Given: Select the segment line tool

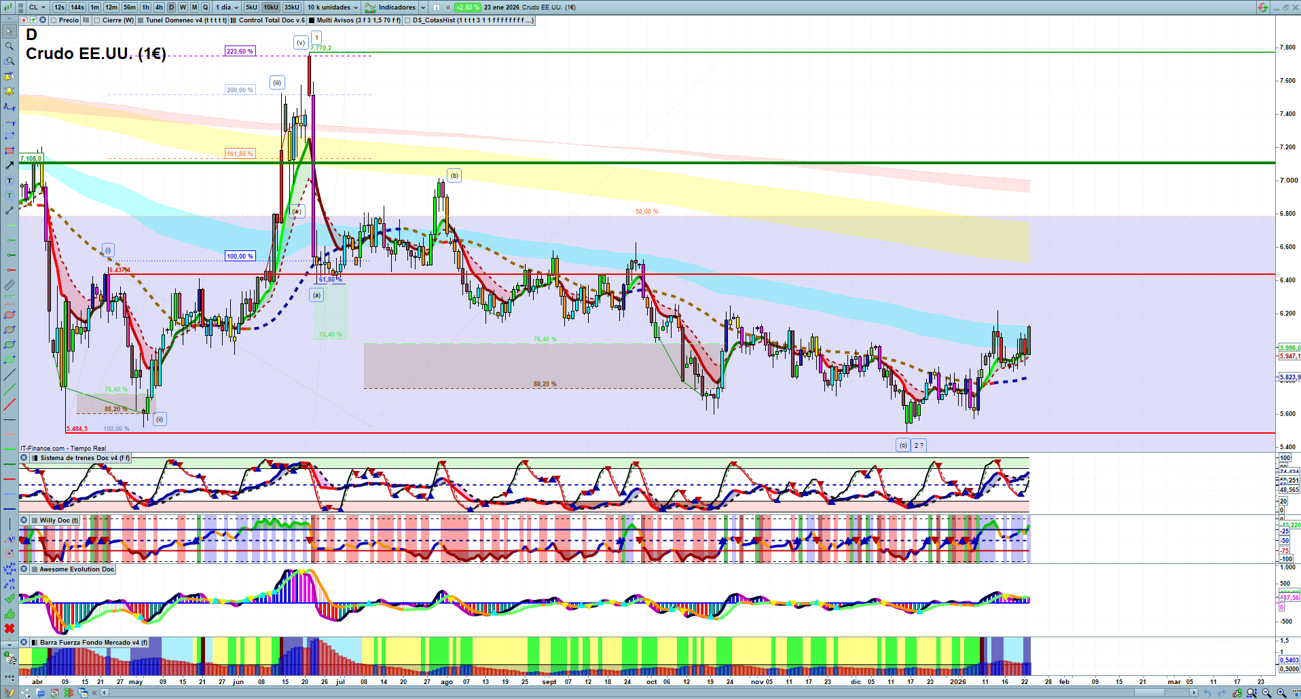Looking at the screenshot, I should point(10,210).
